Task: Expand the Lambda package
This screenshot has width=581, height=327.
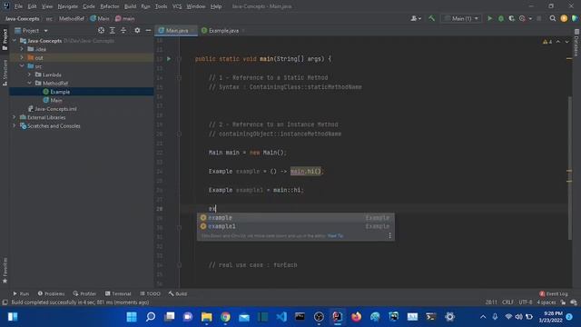Action: pos(30,74)
